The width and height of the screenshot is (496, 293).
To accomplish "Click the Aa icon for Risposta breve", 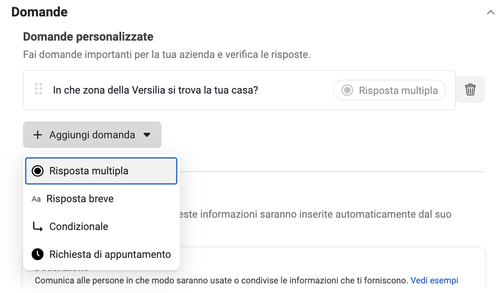I will pyautogui.click(x=36, y=199).
